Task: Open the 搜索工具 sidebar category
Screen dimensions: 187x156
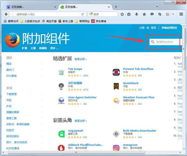Action: click(12, 118)
